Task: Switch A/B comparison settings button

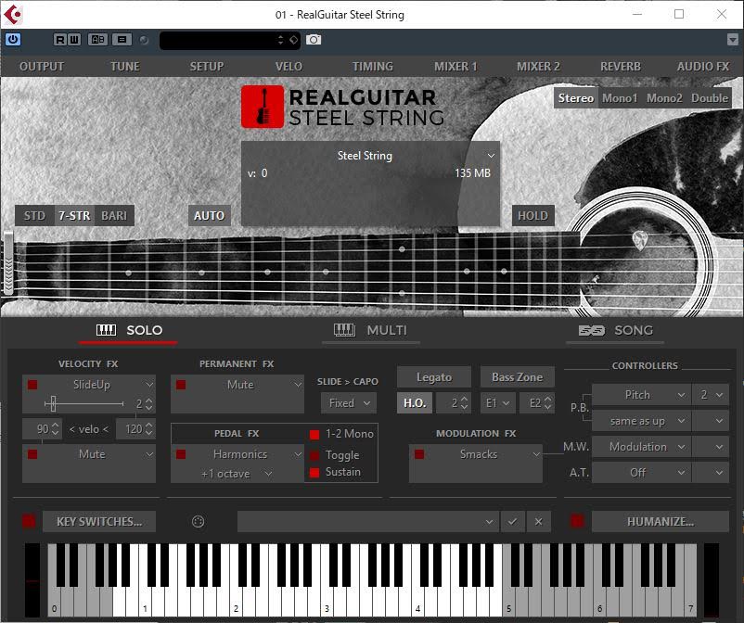Action: pos(97,40)
